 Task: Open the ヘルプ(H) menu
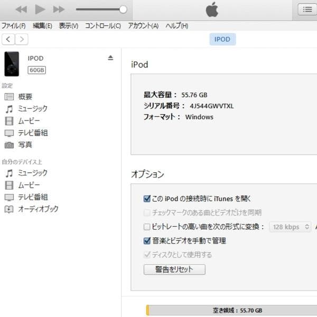click(x=177, y=26)
